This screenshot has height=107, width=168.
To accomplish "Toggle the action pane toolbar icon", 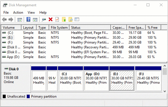I will pyautogui.click(x=35, y=20).
